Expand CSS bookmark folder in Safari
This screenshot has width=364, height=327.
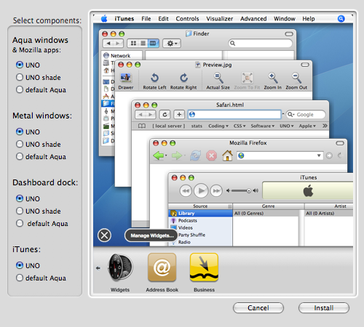[240, 126]
